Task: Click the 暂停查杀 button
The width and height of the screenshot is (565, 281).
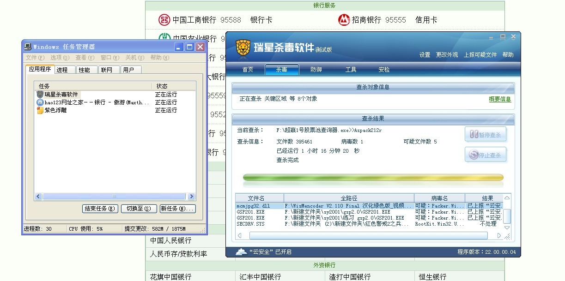Action: coord(486,134)
